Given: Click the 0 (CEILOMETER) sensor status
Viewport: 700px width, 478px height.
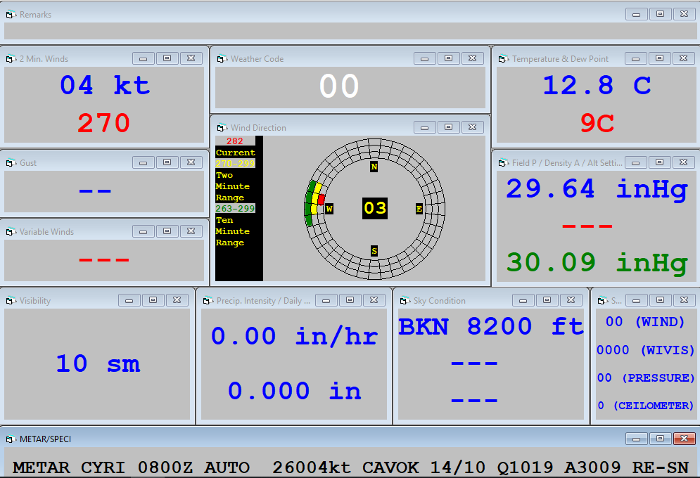Looking at the screenshot, I should coord(646,406).
